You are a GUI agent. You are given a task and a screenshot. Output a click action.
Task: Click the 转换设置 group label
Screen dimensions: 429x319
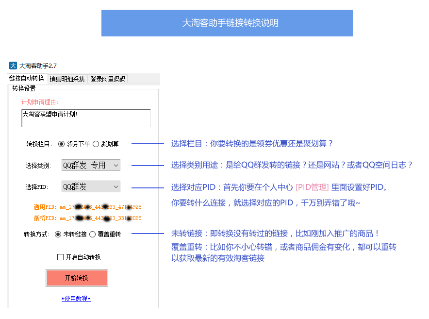tap(24, 88)
